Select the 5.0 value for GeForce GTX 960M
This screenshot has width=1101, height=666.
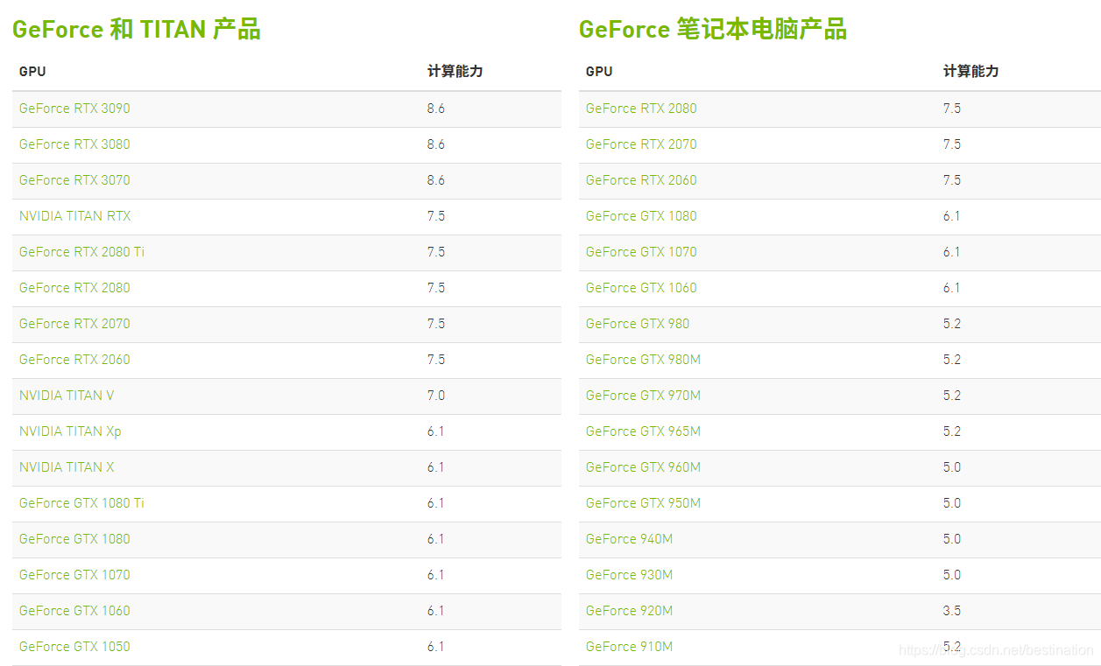(952, 467)
